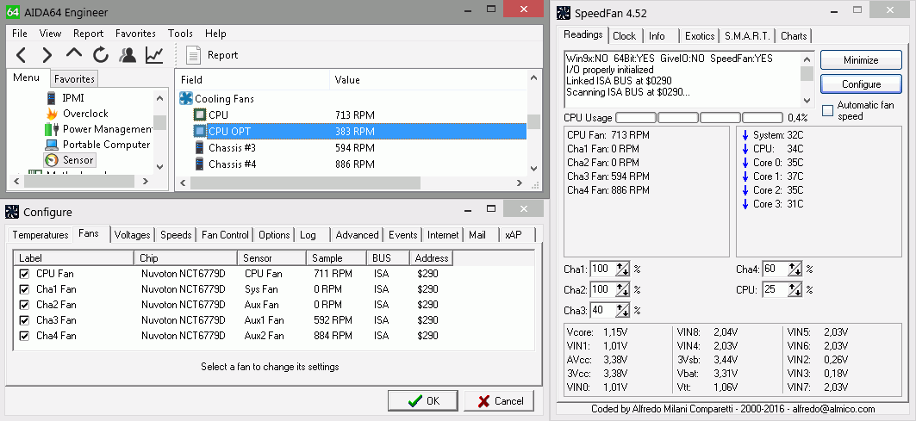Click Cancel in Configure dialog

click(x=499, y=401)
